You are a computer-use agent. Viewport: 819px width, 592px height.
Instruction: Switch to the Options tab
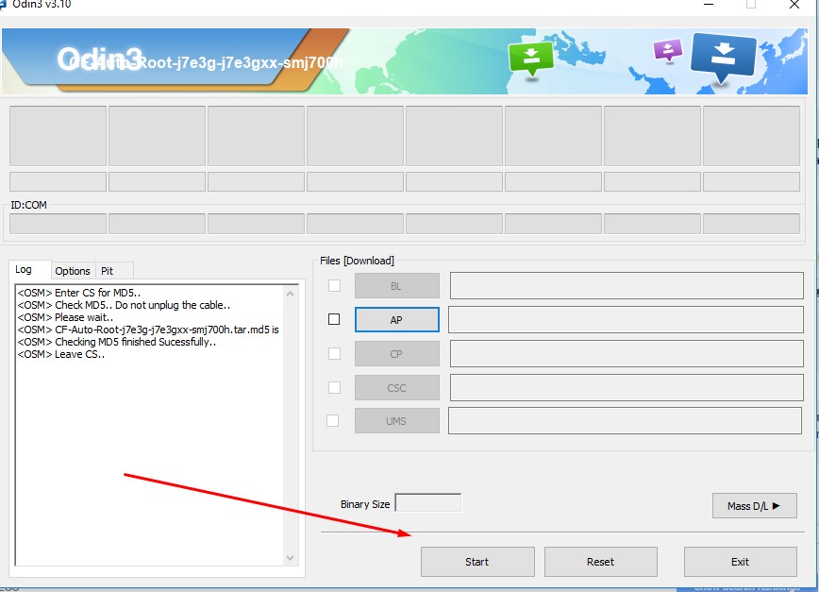tap(73, 271)
